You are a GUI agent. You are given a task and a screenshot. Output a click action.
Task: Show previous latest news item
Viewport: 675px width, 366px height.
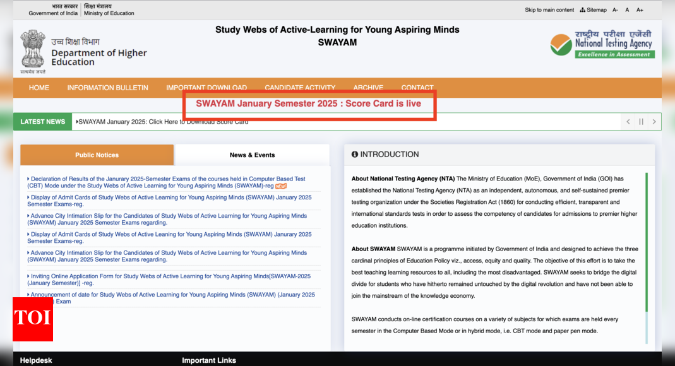point(628,122)
